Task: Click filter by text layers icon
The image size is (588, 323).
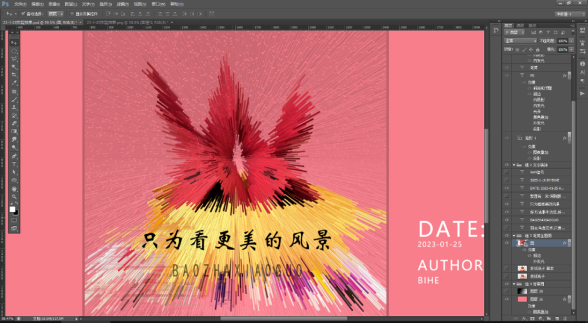Action: click(548, 33)
